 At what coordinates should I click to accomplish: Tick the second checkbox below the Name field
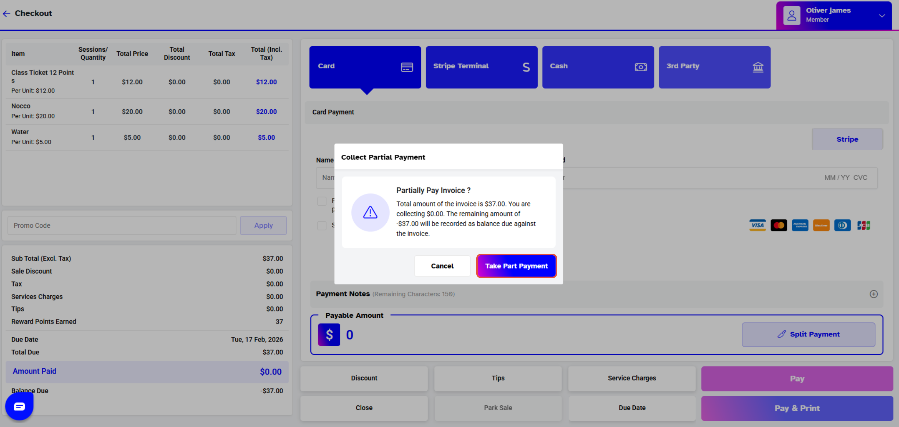[x=322, y=225]
